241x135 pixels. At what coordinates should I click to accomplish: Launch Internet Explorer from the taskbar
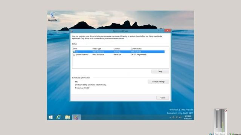(x=59, y=117)
